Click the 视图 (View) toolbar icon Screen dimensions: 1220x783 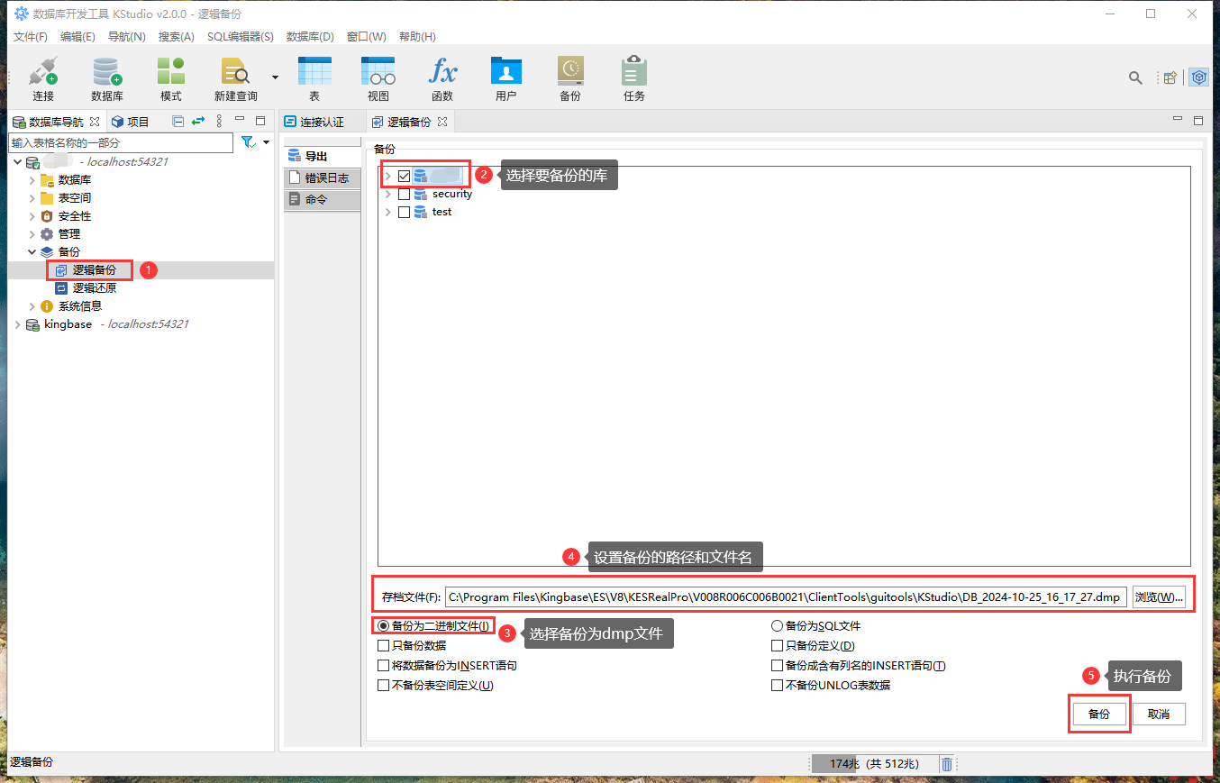[378, 78]
